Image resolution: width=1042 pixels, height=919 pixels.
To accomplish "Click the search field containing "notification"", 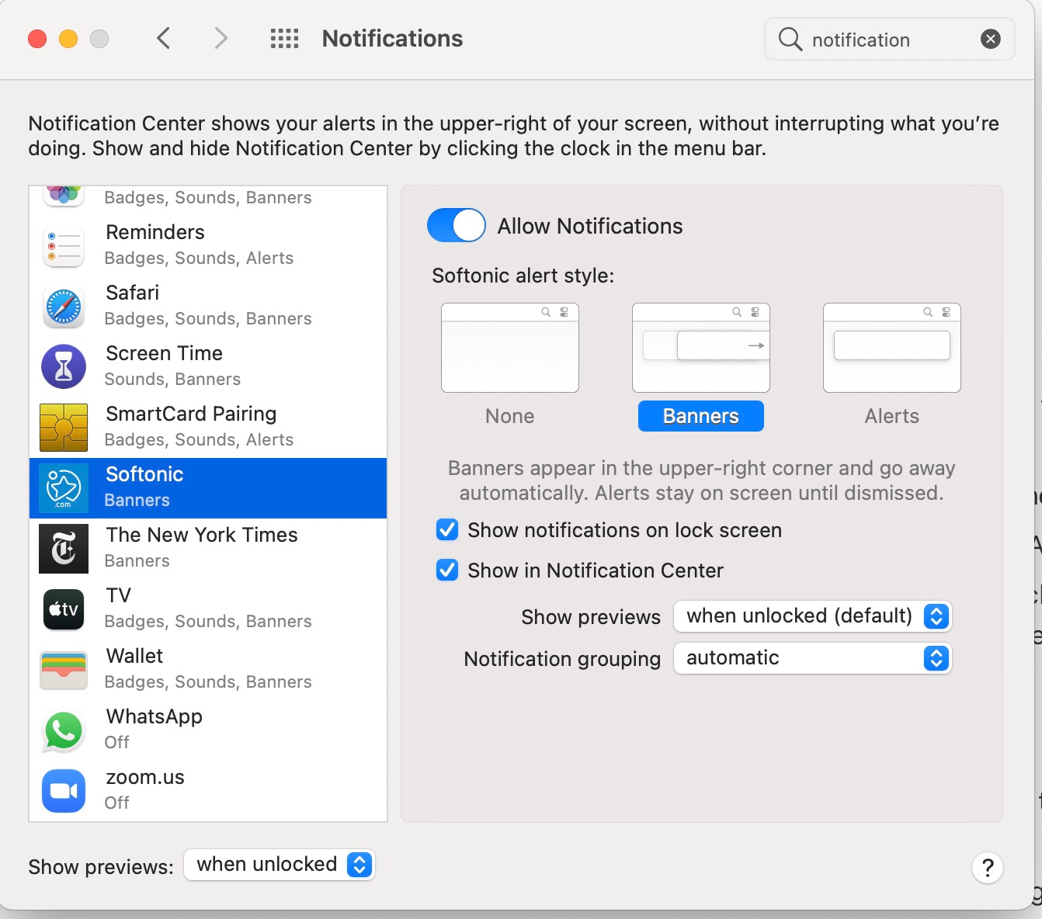I will point(890,39).
